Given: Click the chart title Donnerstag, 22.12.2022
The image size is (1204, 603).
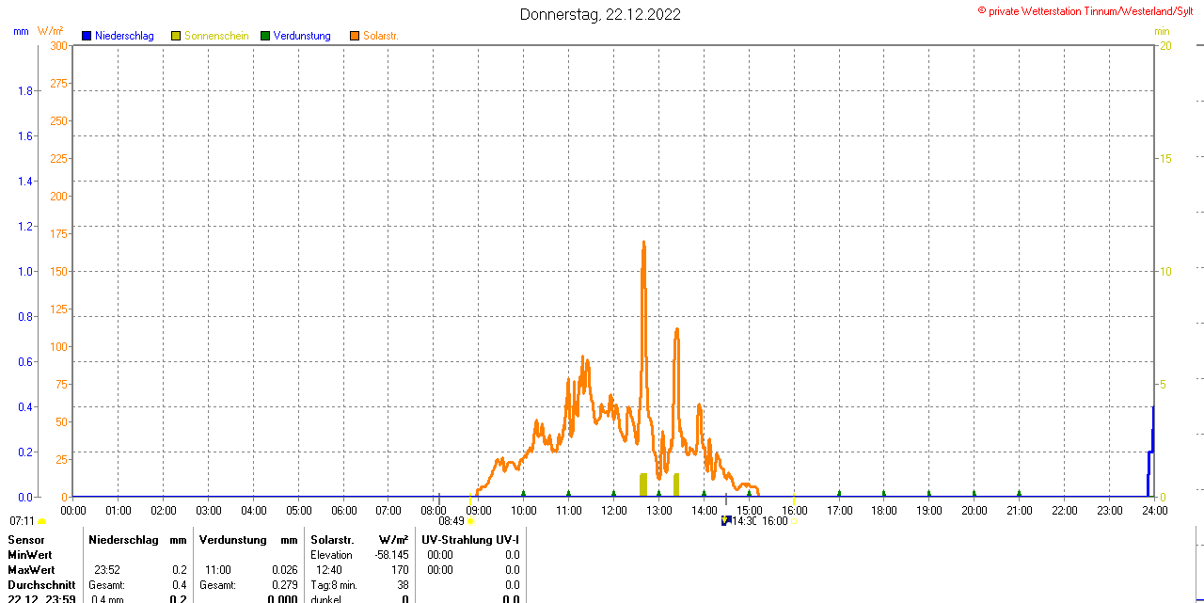Looking at the screenshot, I should [600, 14].
